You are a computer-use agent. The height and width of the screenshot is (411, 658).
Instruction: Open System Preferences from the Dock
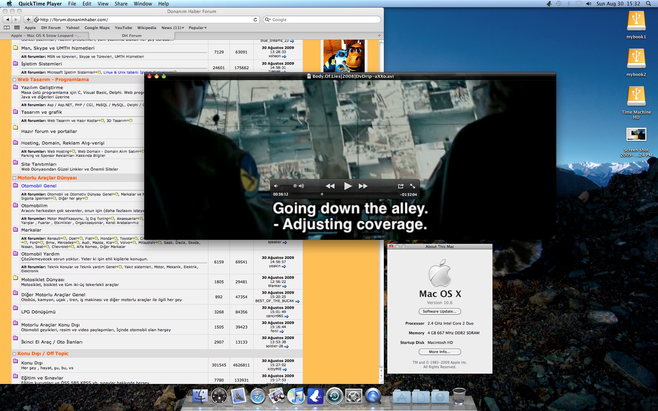tap(354, 397)
